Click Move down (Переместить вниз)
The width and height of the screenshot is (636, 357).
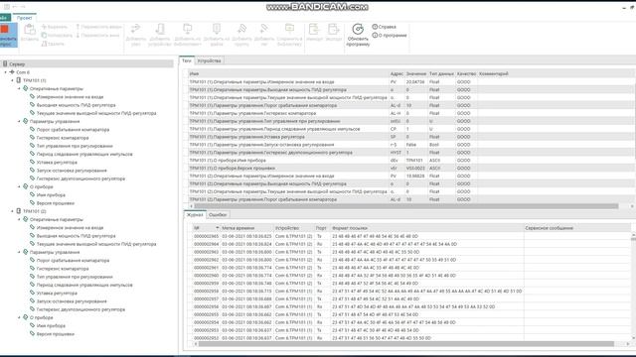97,36
